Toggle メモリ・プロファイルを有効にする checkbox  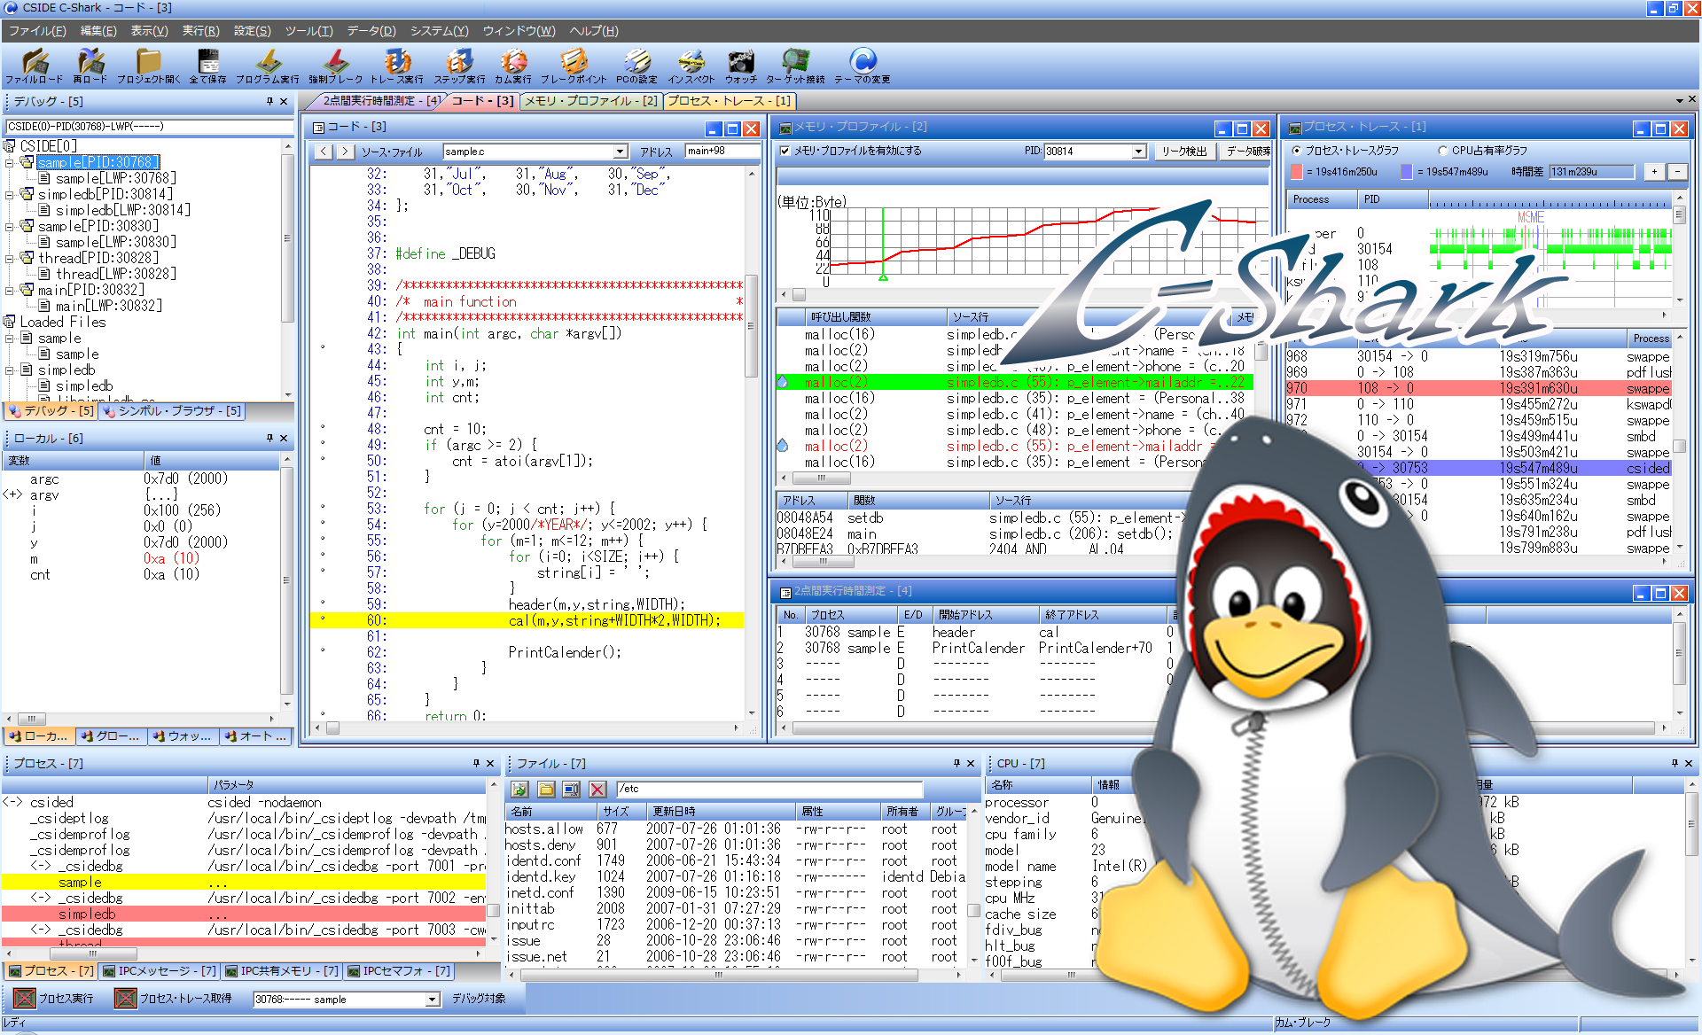click(785, 152)
